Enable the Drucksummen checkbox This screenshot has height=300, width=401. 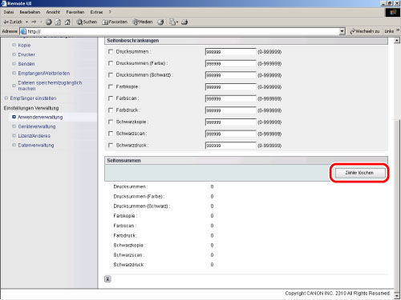pos(111,51)
